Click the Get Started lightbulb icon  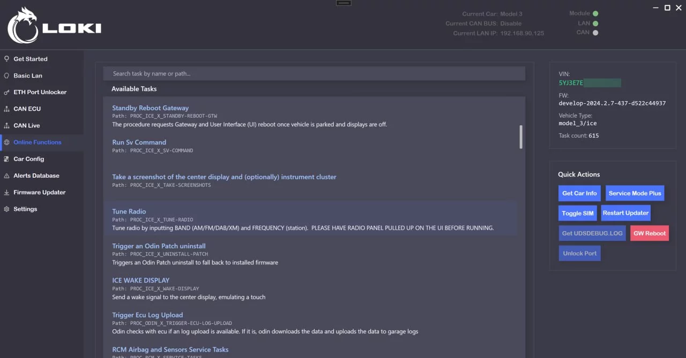pyautogui.click(x=6, y=59)
